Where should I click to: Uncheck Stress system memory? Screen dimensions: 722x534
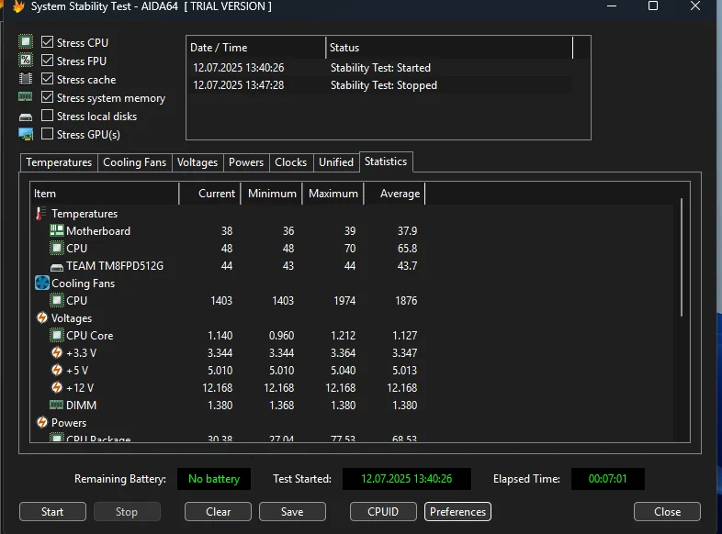[x=47, y=97]
